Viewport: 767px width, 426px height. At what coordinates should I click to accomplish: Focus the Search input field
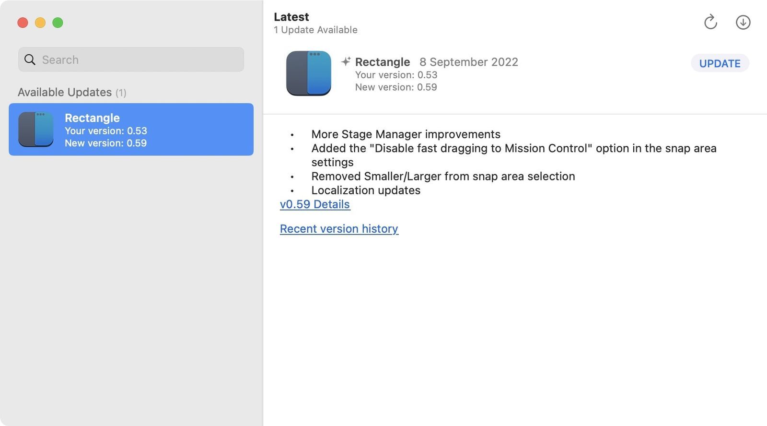coord(139,59)
